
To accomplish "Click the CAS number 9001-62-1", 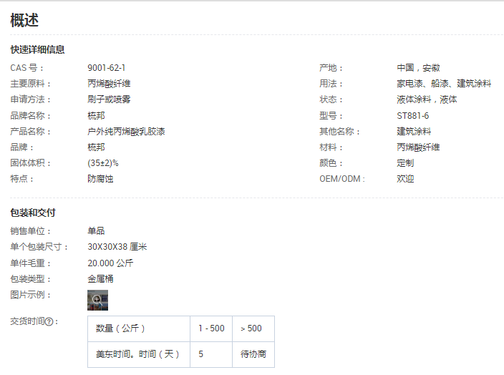I will coord(107,68).
